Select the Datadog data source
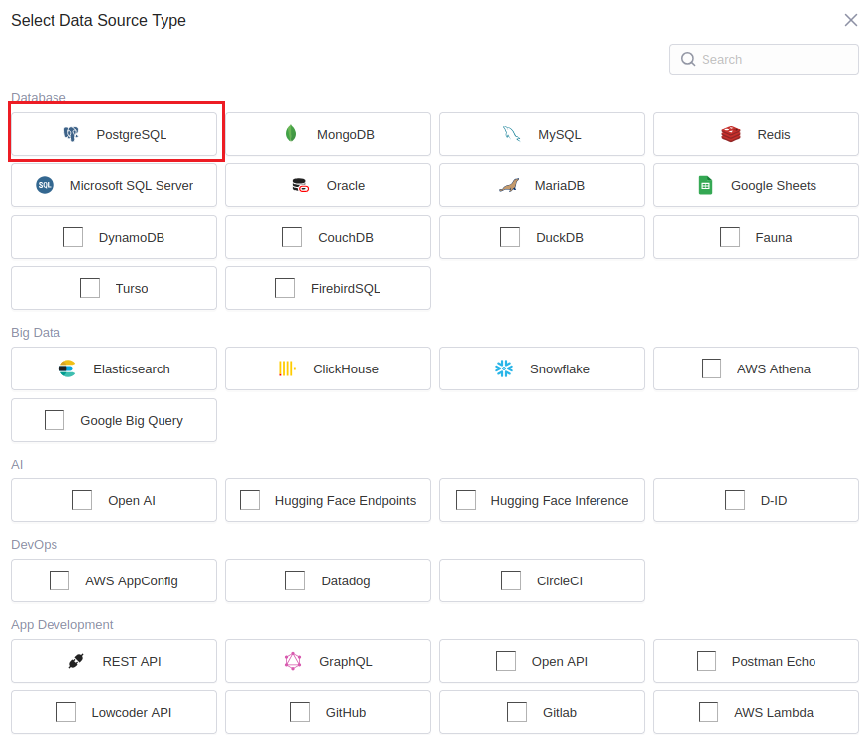868x735 pixels. pos(328,580)
